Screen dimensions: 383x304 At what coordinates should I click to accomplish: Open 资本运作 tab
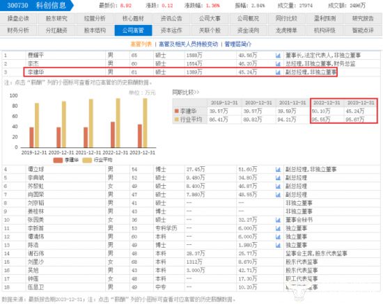[x=171, y=31]
